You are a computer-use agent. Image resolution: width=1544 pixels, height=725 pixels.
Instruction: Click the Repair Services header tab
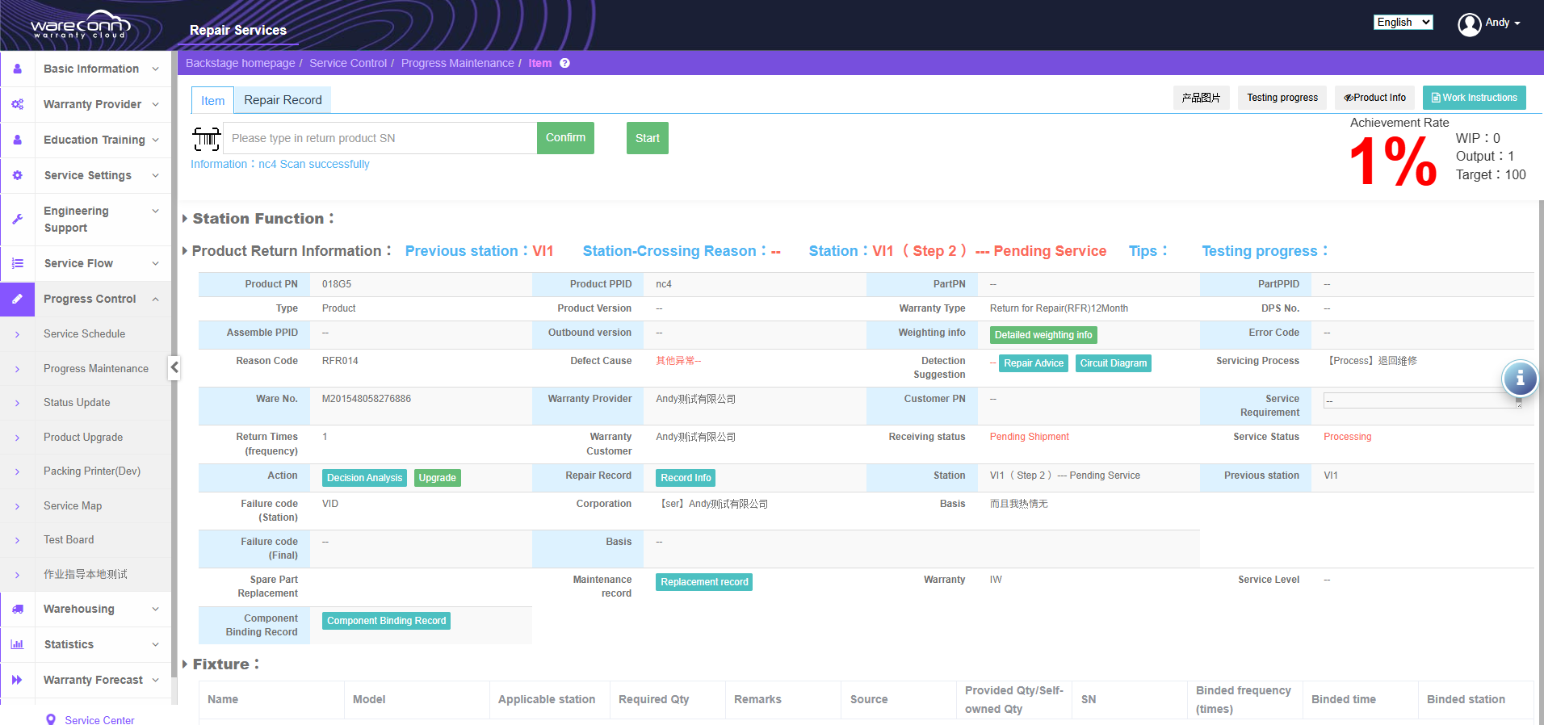click(237, 30)
